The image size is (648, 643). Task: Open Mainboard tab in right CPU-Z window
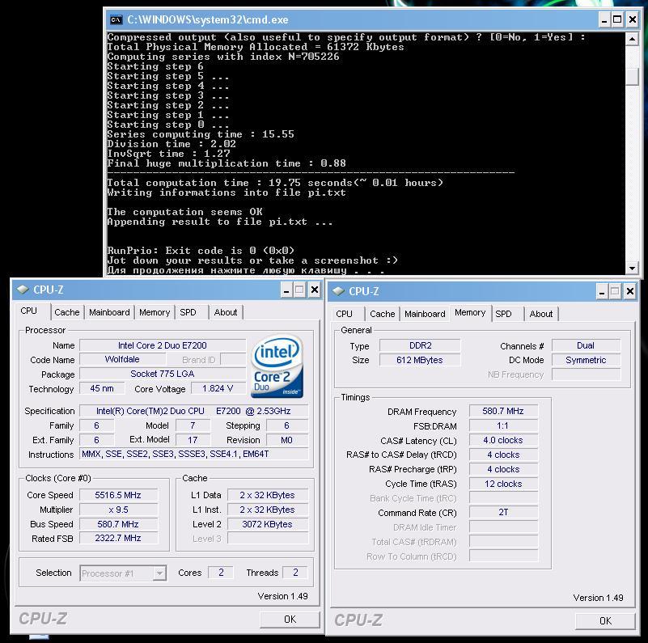click(426, 314)
